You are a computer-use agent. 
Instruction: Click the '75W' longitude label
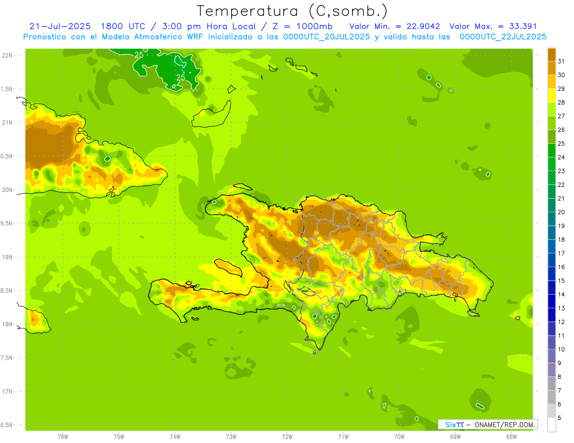(x=119, y=437)
